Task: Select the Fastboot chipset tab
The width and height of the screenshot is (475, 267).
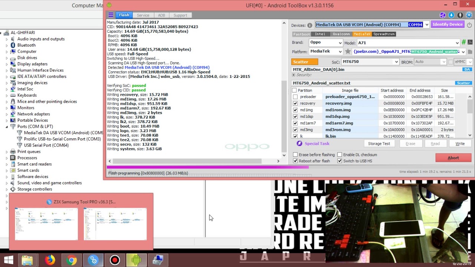Action: [x=301, y=34]
